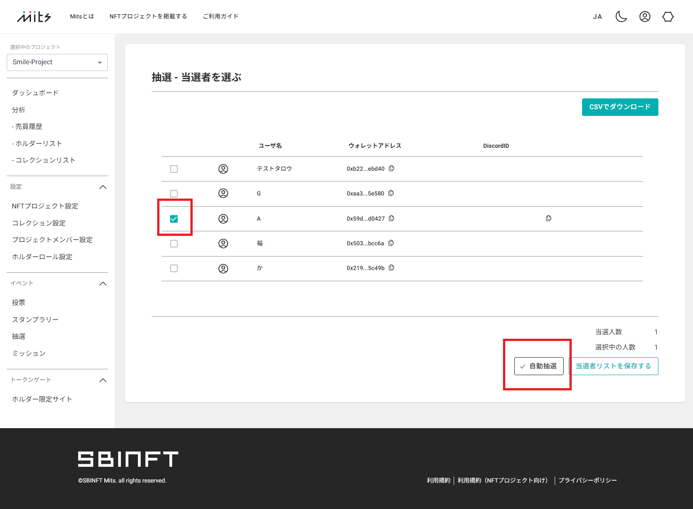The width and height of the screenshot is (693, 509).
Task: Open NFTプロジェクト設定 in sidebar
Action: pos(45,206)
